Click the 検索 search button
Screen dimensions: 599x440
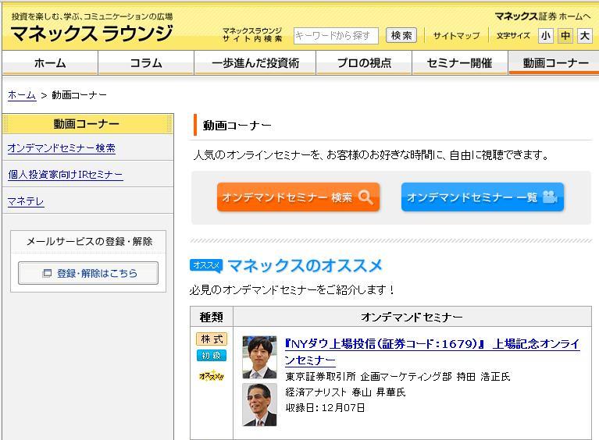(x=401, y=35)
